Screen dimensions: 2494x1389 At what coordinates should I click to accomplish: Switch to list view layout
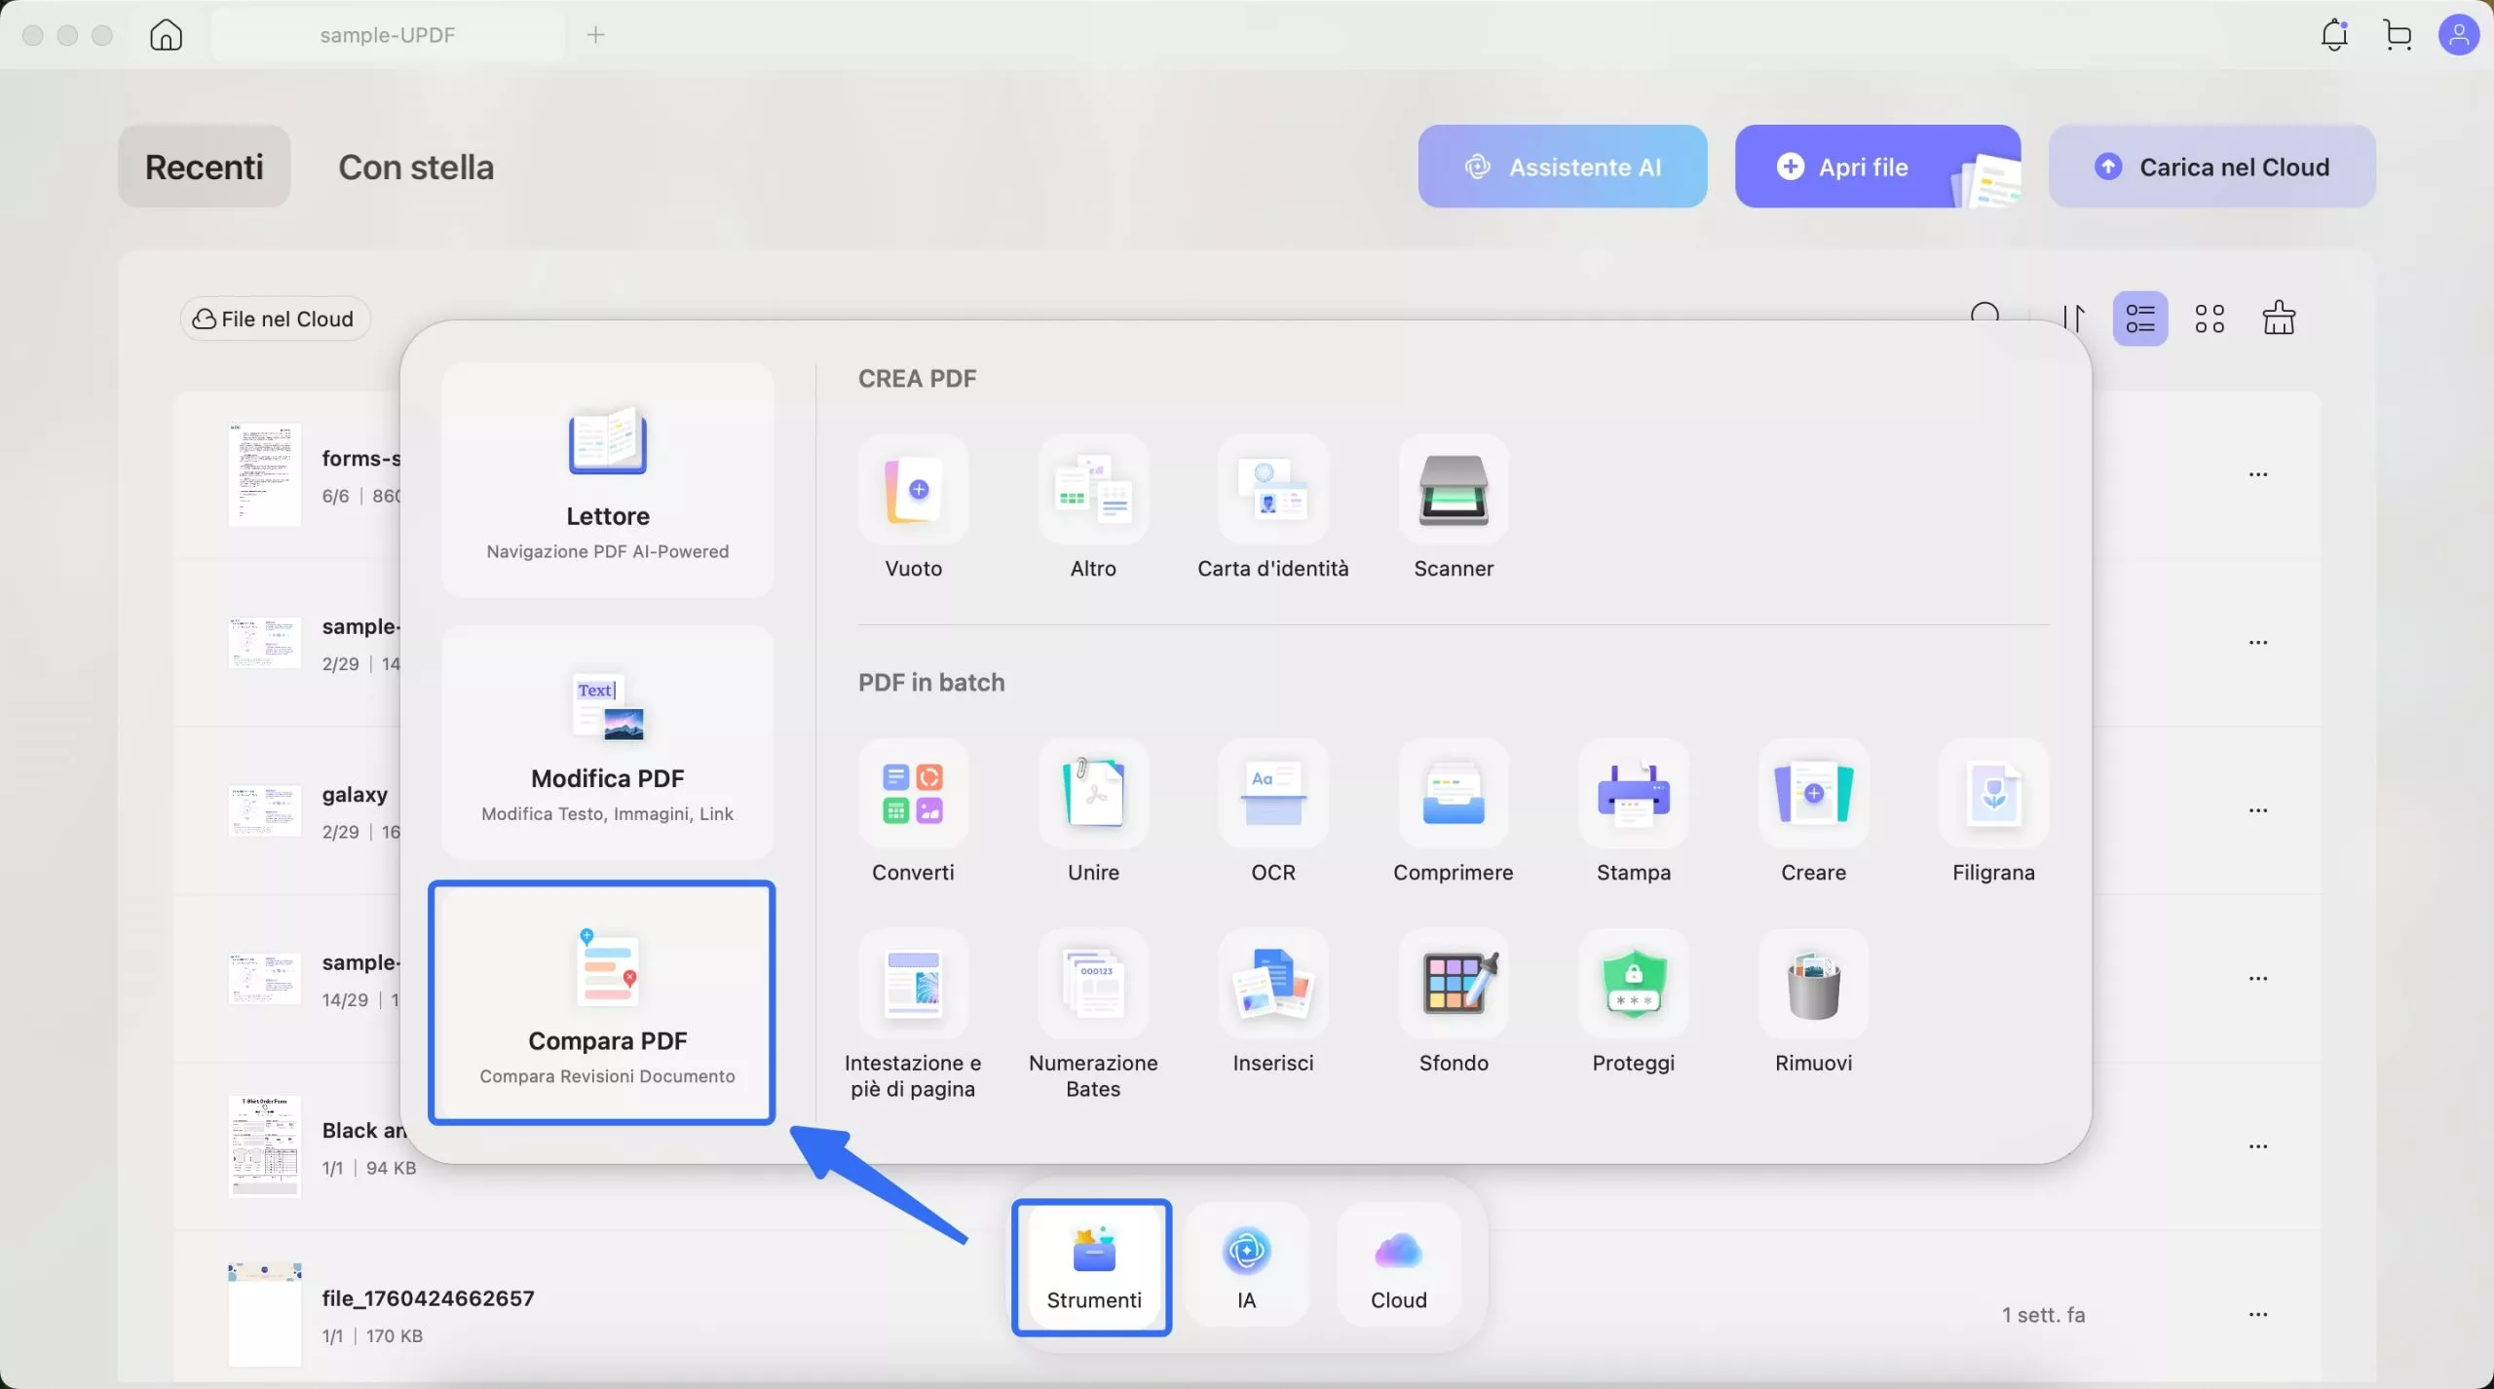2139,319
